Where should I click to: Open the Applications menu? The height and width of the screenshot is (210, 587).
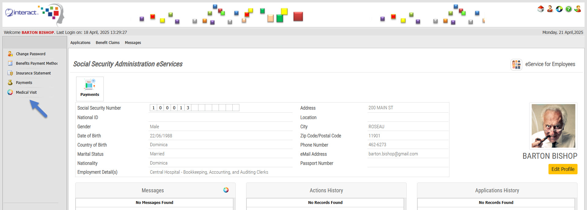[80, 43]
